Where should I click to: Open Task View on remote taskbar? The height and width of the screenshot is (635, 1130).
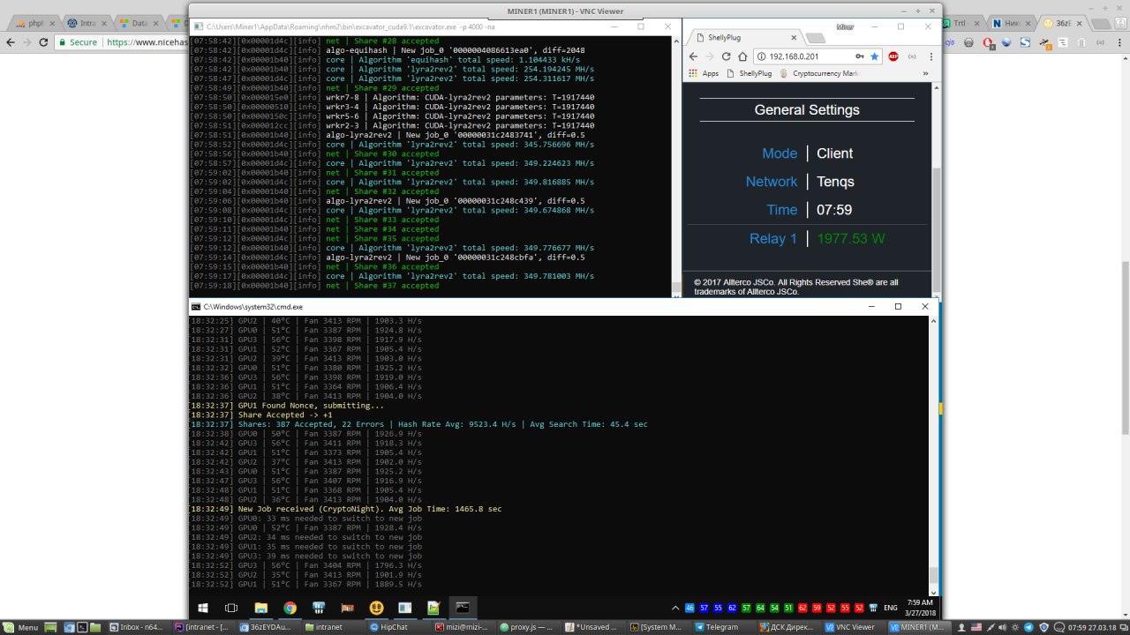tap(231, 608)
